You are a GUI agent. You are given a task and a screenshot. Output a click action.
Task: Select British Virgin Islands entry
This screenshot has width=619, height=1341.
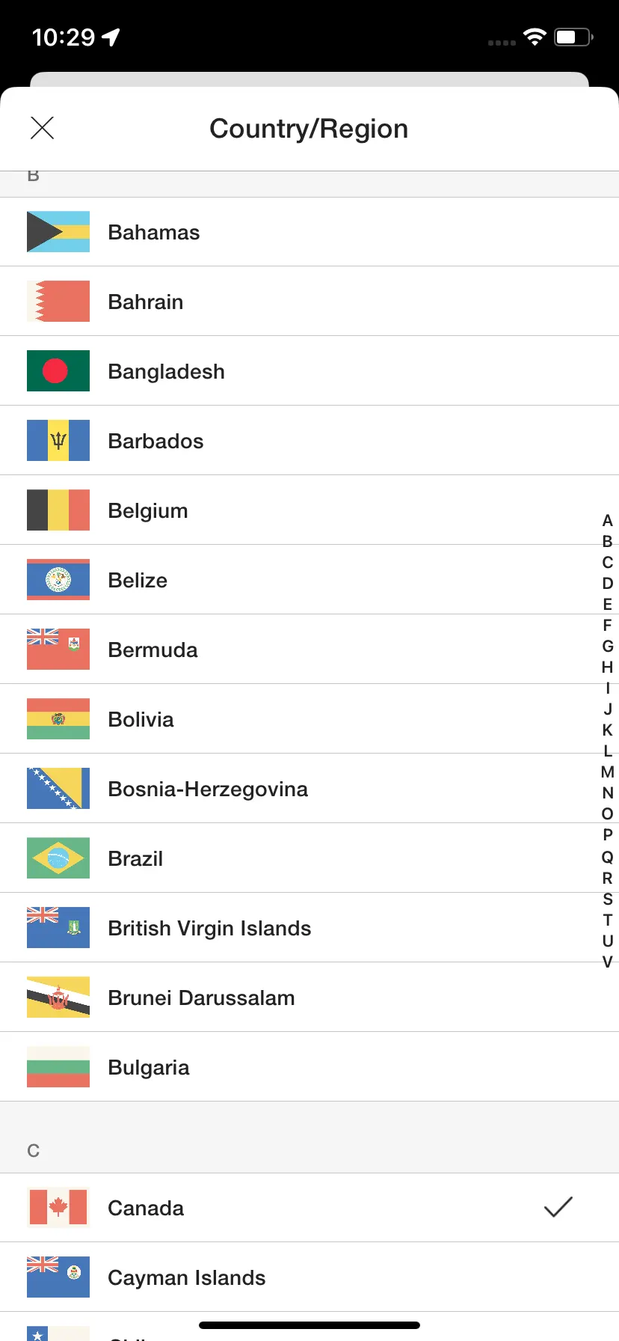tap(309, 928)
